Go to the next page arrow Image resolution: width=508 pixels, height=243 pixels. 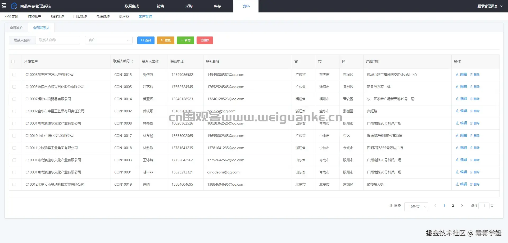coord(462,206)
